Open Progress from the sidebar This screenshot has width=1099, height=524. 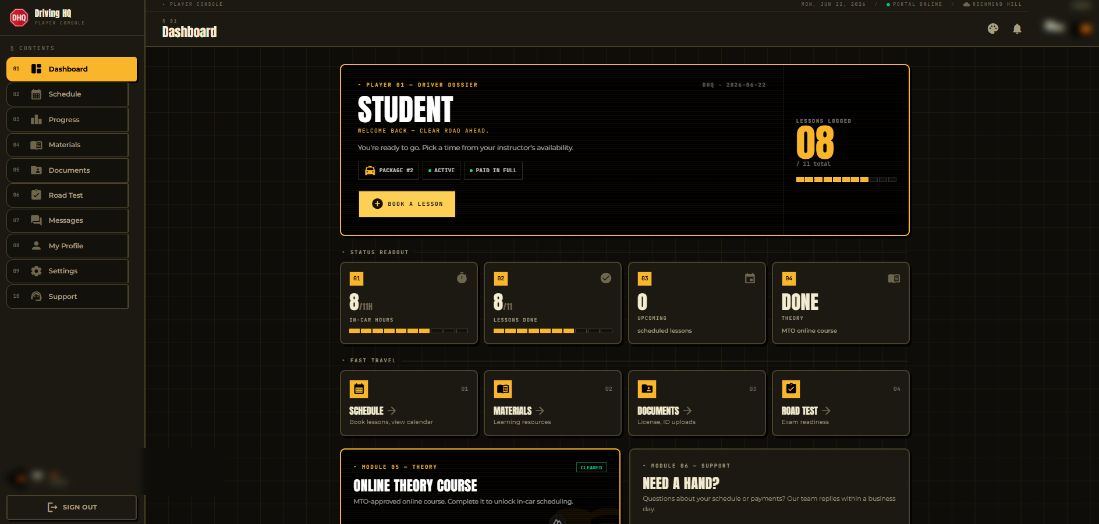68,119
